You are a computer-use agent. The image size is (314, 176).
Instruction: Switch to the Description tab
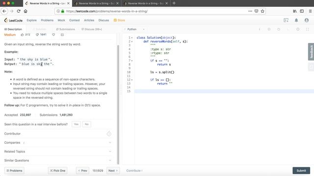point(13,29)
